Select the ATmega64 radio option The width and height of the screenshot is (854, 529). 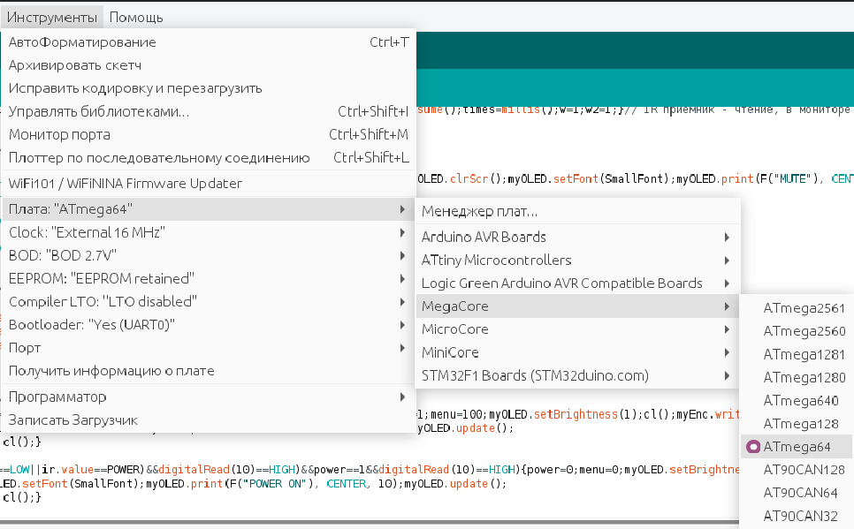[796, 447]
